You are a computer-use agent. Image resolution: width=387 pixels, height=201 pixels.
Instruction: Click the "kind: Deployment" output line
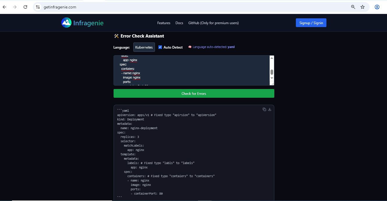point(130,119)
